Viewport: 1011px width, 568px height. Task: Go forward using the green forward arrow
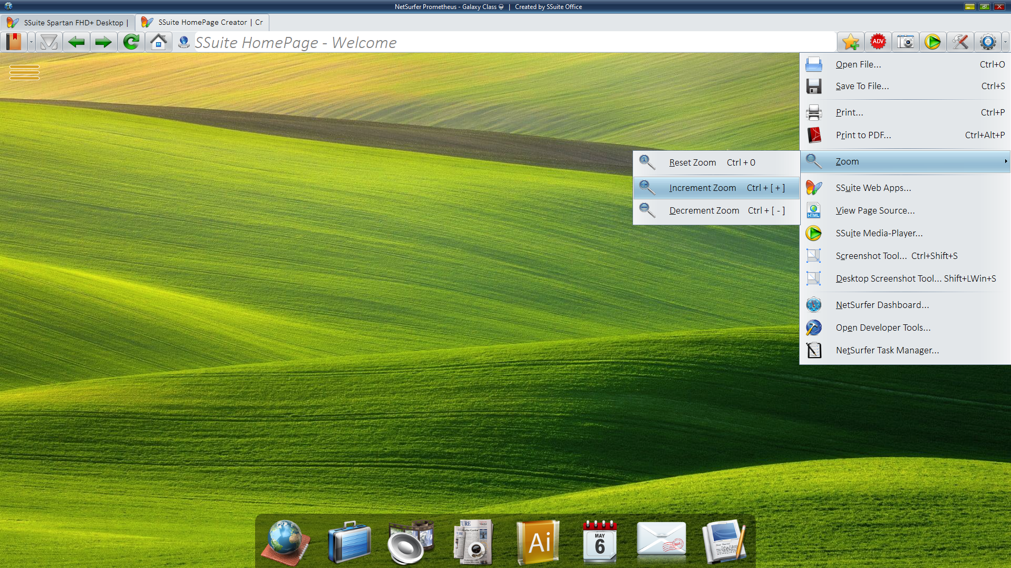tap(103, 42)
